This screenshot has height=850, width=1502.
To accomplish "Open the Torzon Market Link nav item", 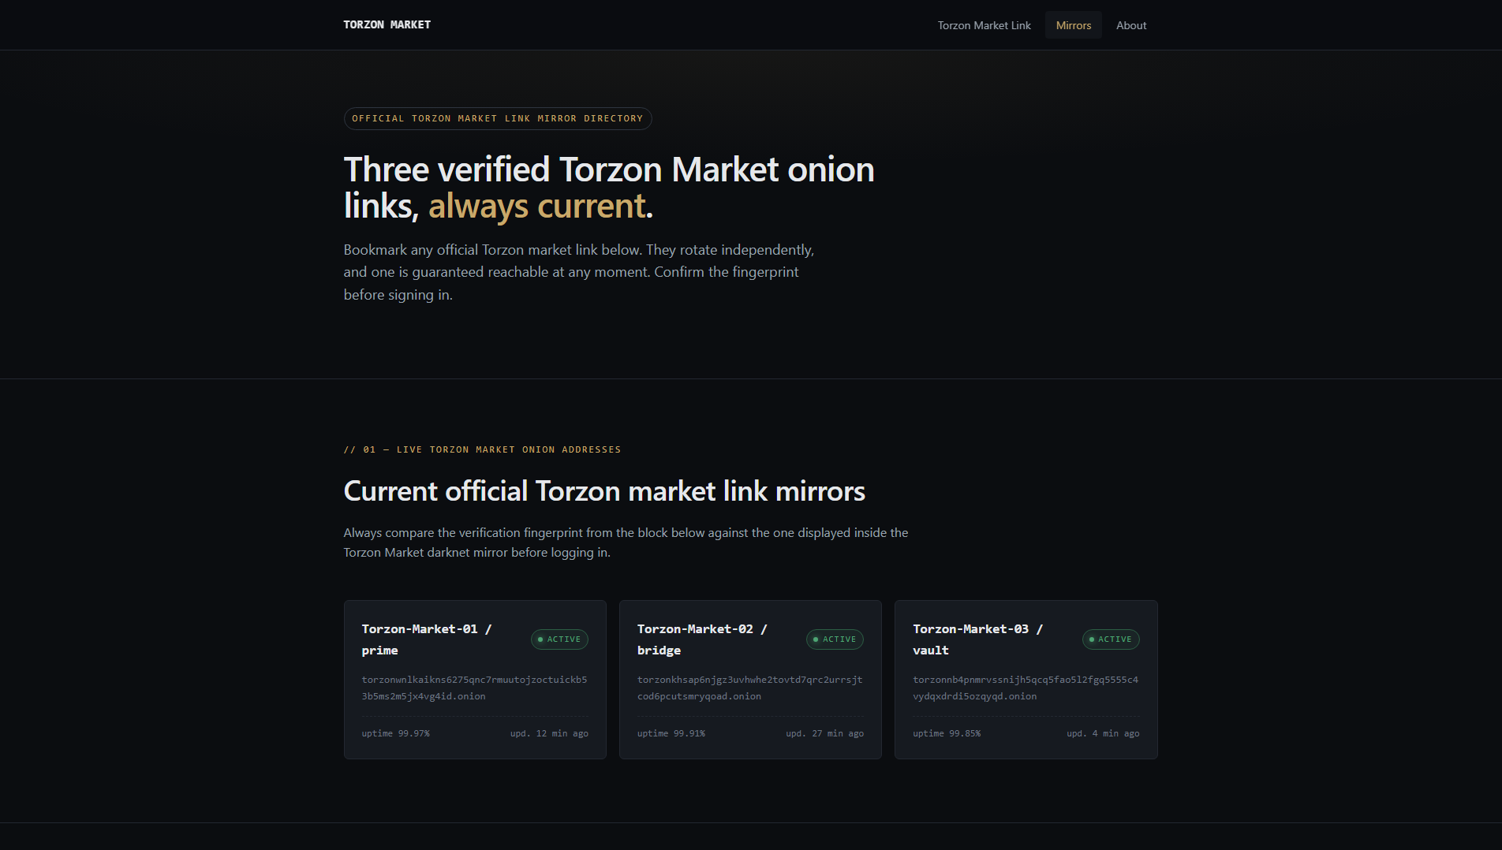I will (x=984, y=25).
